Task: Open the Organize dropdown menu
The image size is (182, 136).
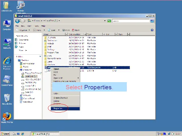Action: coord(23,30)
